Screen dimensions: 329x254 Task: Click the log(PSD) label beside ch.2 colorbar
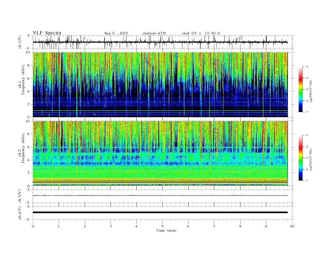311,159
